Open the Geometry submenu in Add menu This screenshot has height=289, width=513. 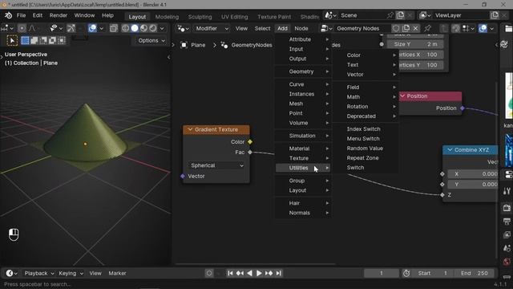coord(303,71)
